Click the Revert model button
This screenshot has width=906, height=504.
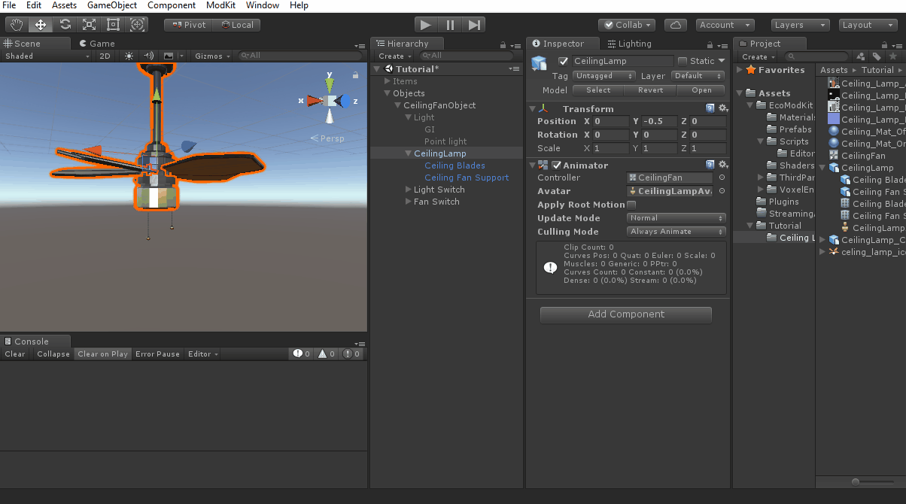pyautogui.click(x=650, y=90)
